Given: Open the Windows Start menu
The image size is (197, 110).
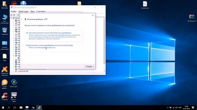Looking at the screenshot, I should [3, 108].
